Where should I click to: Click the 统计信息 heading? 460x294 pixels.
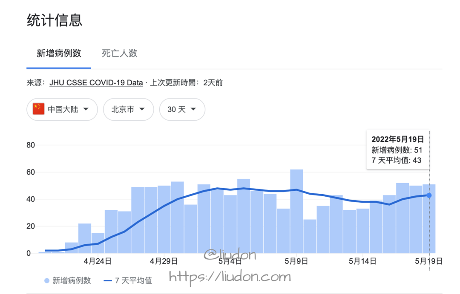(55, 20)
